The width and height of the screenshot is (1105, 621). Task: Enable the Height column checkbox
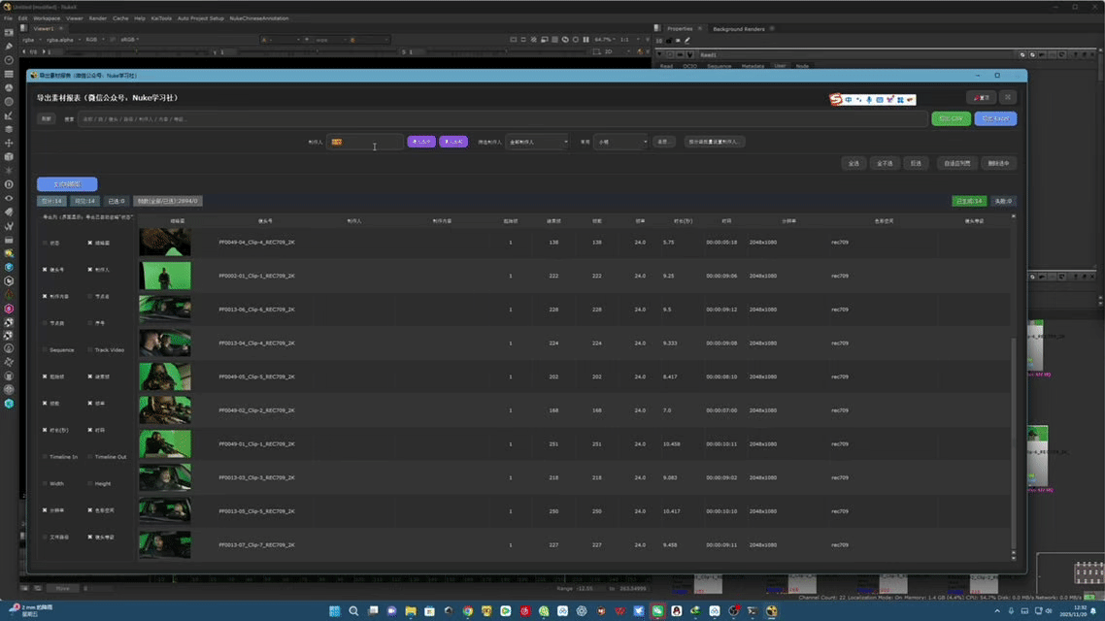click(90, 484)
